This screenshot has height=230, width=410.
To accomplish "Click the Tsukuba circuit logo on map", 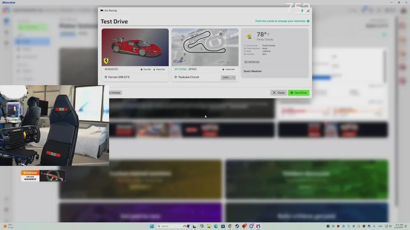I will 179,61.
